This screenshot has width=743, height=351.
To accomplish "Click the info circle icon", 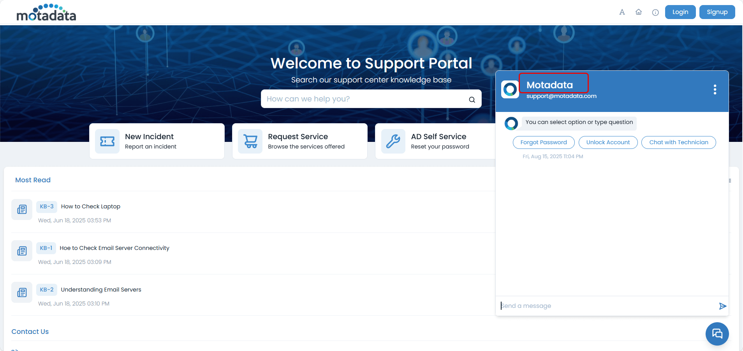I will [x=655, y=12].
